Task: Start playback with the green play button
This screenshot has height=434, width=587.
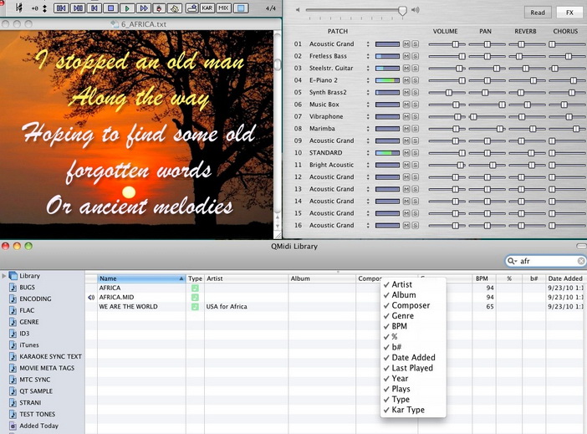Action: pyautogui.click(x=127, y=8)
